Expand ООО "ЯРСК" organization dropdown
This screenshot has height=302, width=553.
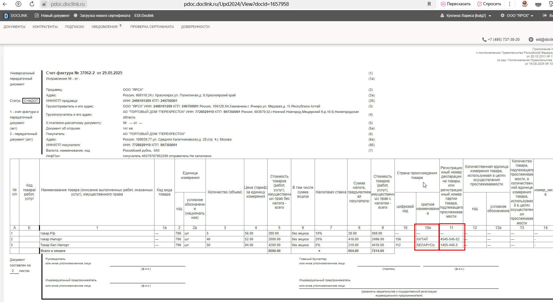520,16
